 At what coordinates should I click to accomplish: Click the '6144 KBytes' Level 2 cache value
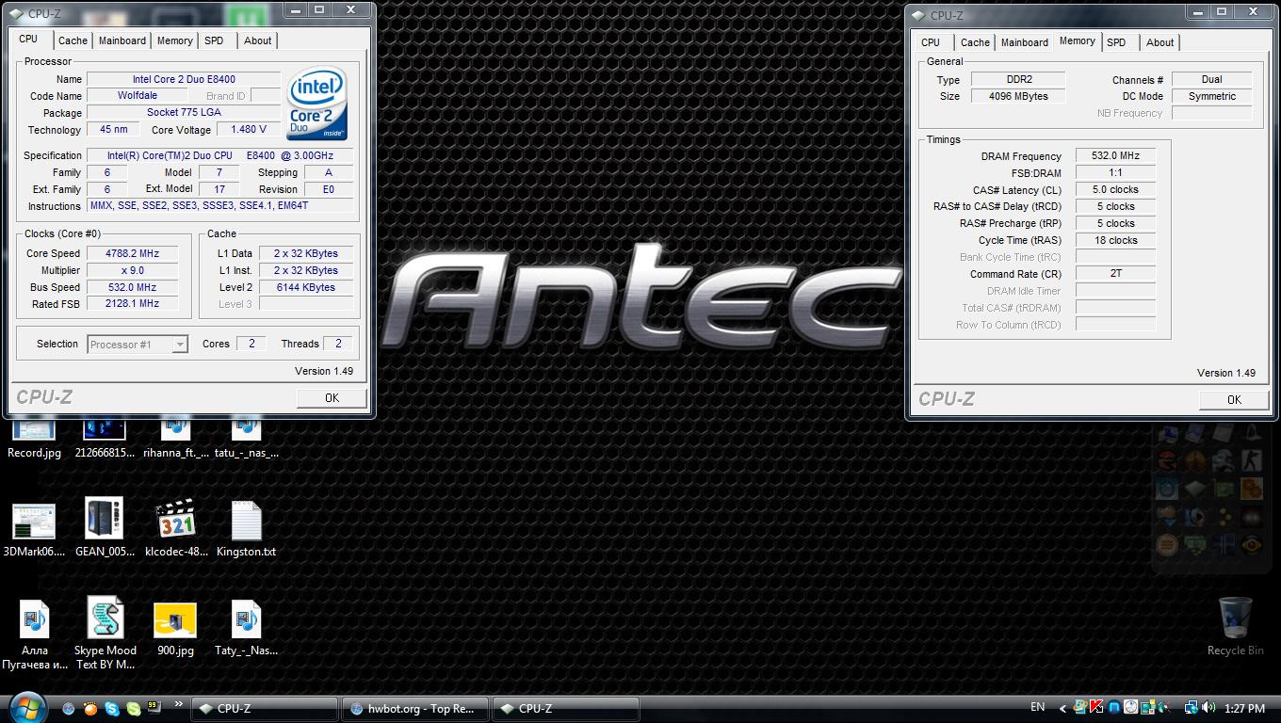(306, 288)
